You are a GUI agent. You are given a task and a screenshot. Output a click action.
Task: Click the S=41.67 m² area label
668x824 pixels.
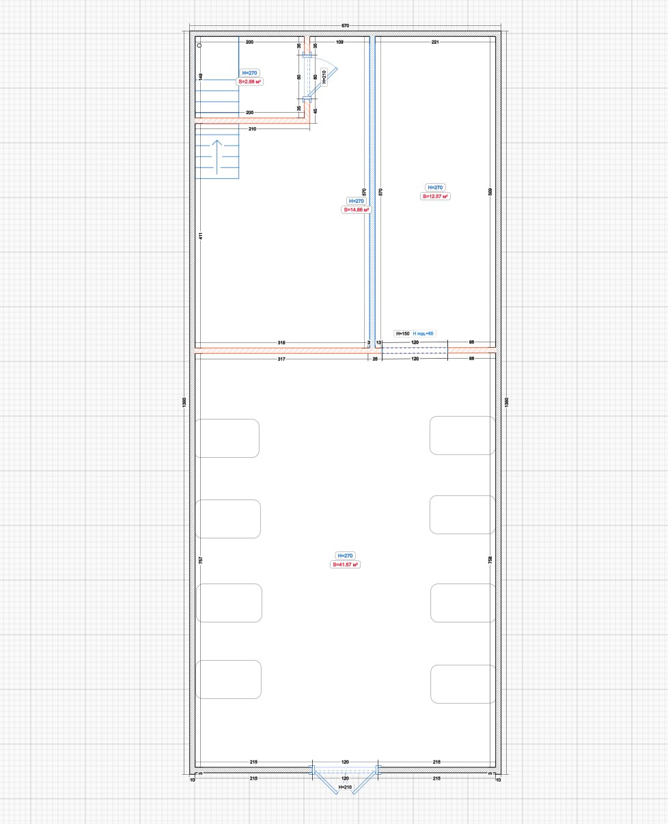tap(345, 565)
